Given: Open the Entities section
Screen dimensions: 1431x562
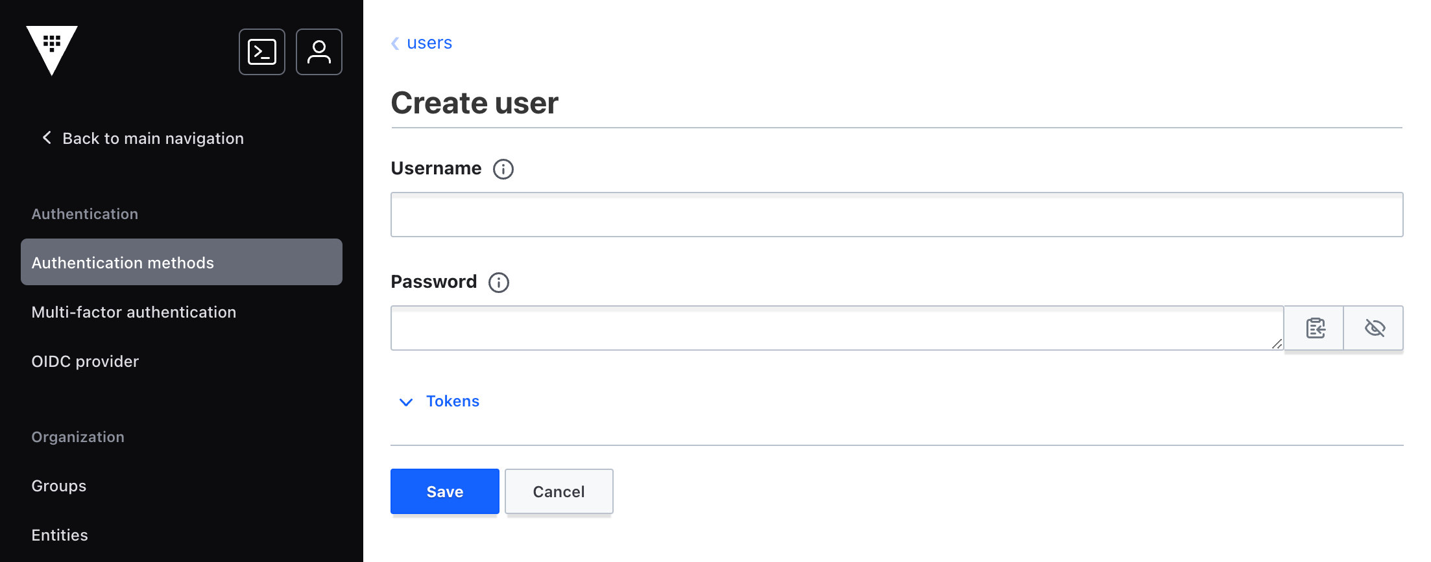Looking at the screenshot, I should coord(60,535).
